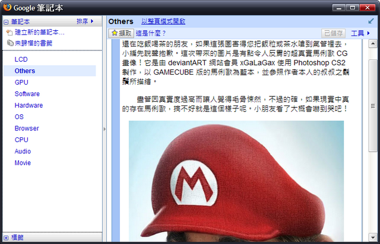Click the 已儲存 saved button
This screenshot has width=380, height=244.
point(334,33)
